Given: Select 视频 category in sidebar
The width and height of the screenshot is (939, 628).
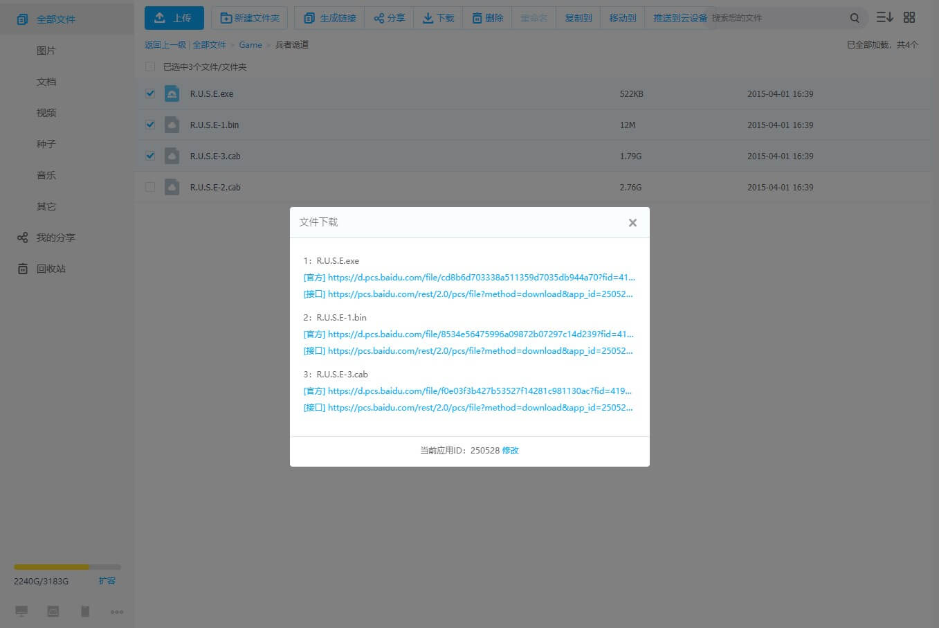Looking at the screenshot, I should 46,113.
